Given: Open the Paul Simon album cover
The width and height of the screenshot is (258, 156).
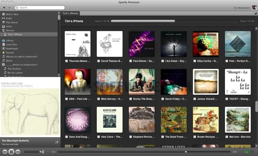Looking at the screenshot, I should [x=142, y=44].
